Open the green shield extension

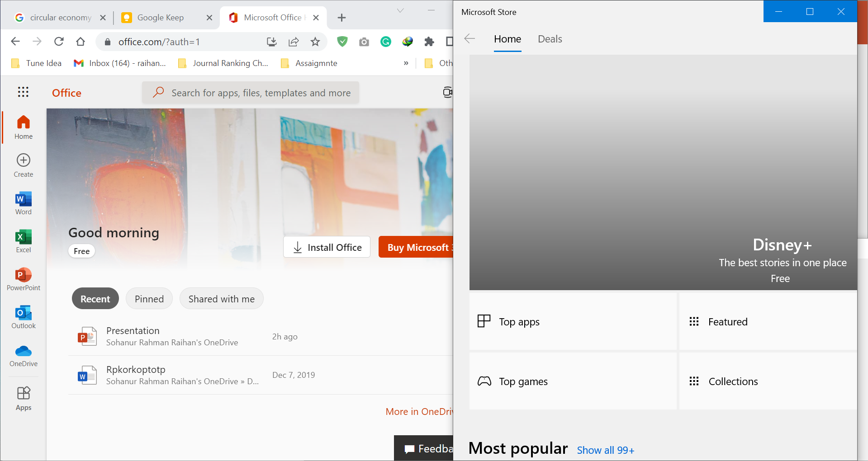tap(342, 42)
